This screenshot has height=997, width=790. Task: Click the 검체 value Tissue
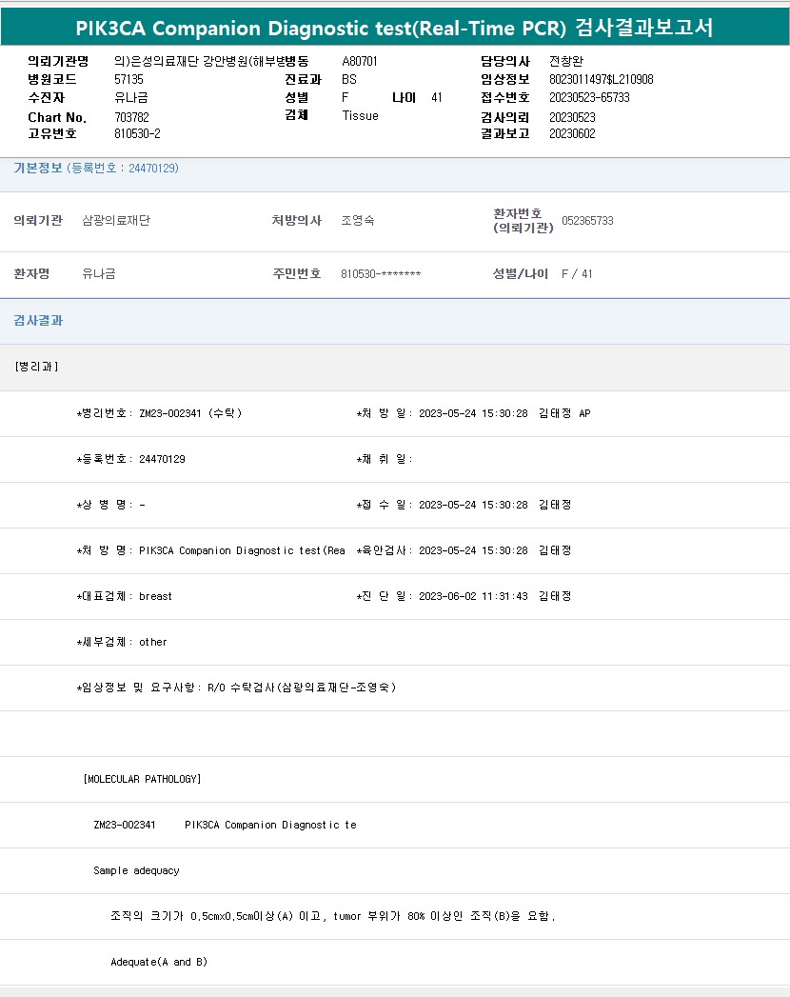360,115
